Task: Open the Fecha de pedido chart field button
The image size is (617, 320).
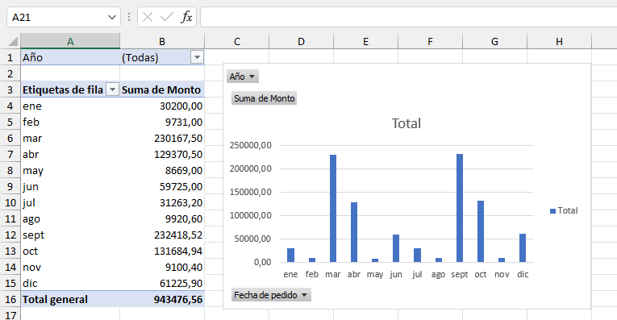Action: (x=271, y=295)
